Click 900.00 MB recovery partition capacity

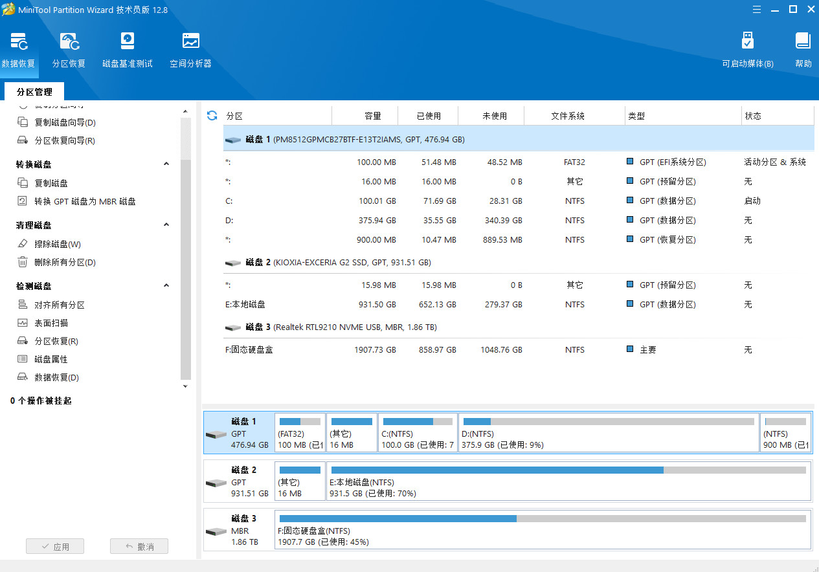click(376, 239)
